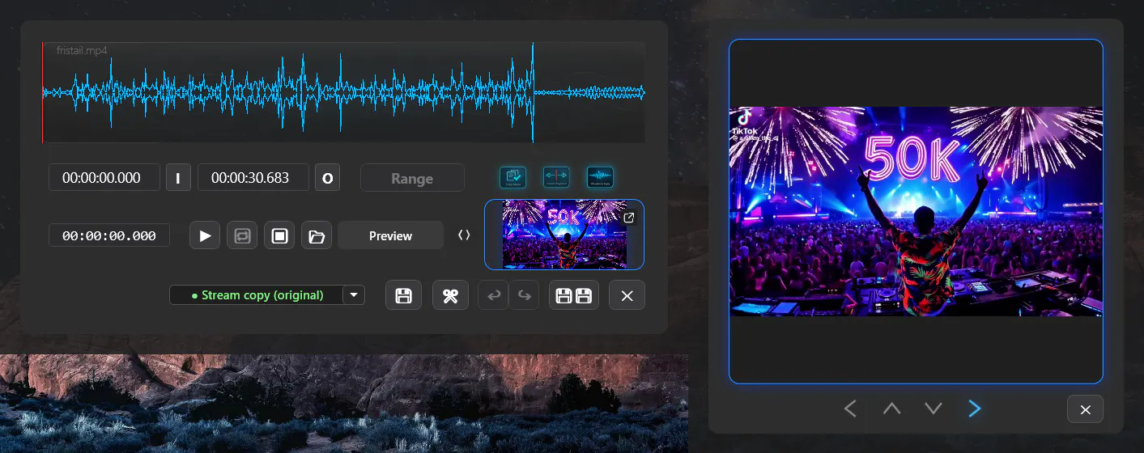Click the 50K video thumbnail in editor
The width and height of the screenshot is (1144, 453).
point(564,235)
